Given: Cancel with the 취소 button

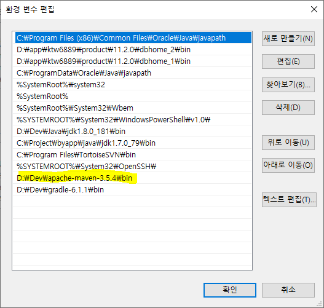Looking at the screenshot, I should [288, 290].
